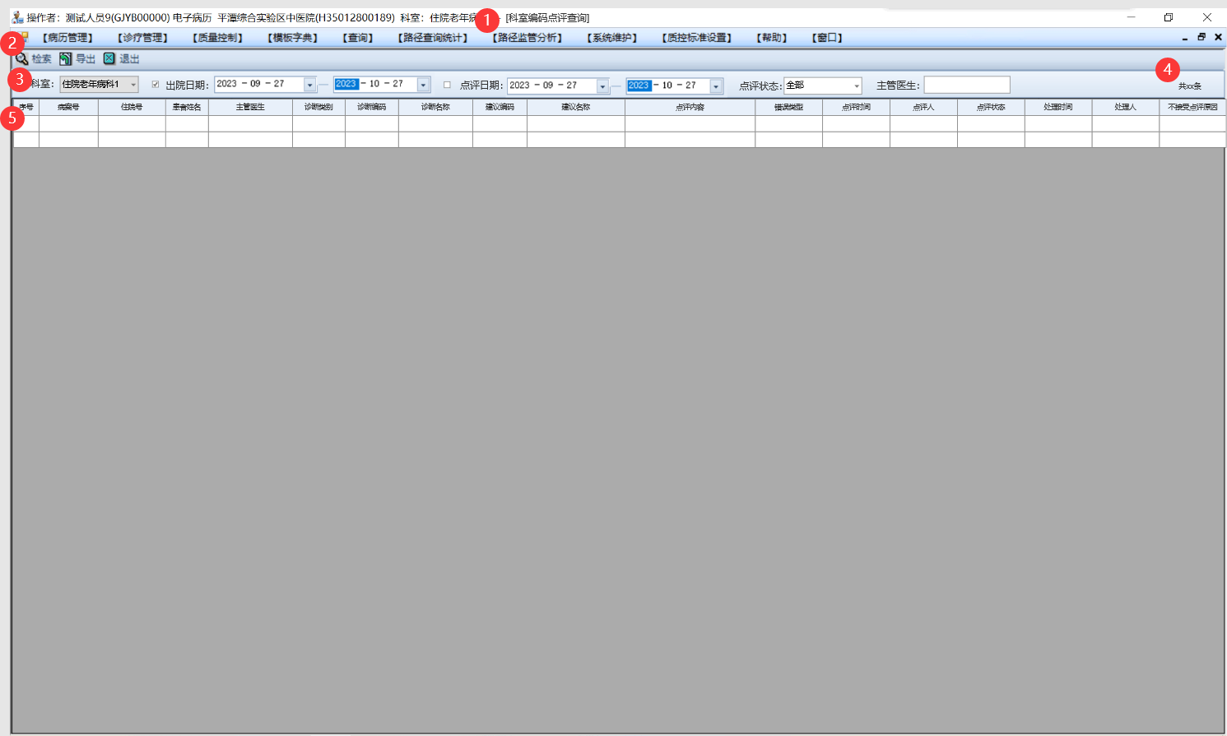Click the 建议编码 column header
The height and width of the screenshot is (736, 1227).
[x=500, y=107]
